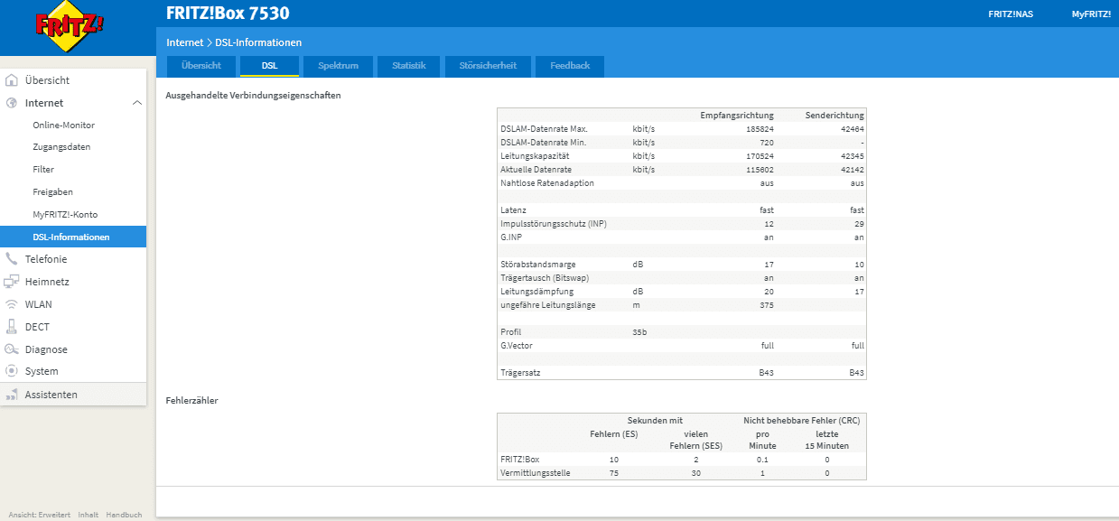Click the Vermittlungsstelle error row

(682, 473)
